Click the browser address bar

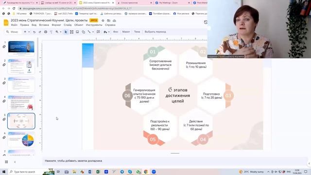click(113, 9)
